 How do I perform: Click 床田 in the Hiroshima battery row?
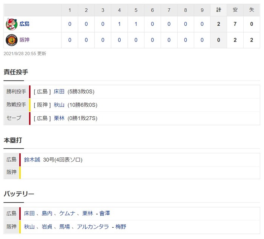click(29, 213)
